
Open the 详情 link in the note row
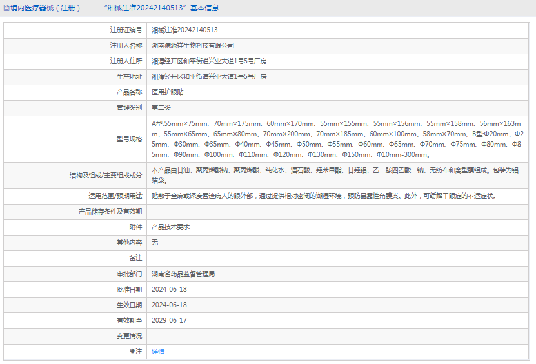[x=158, y=351]
